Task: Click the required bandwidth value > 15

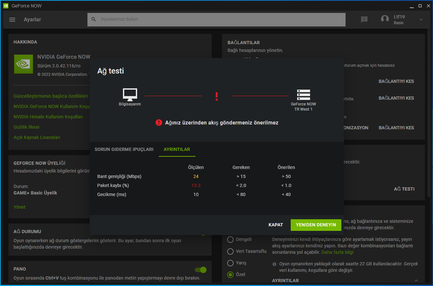Action: (x=241, y=176)
